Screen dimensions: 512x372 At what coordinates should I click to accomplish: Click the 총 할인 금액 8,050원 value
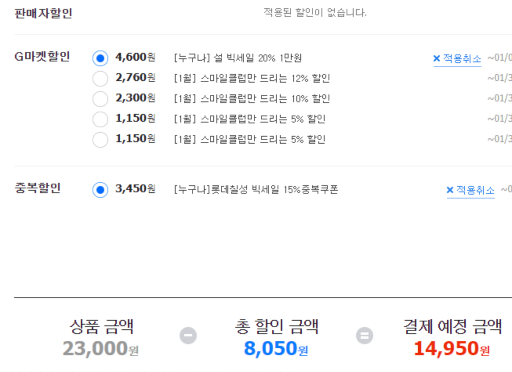(276, 348)
